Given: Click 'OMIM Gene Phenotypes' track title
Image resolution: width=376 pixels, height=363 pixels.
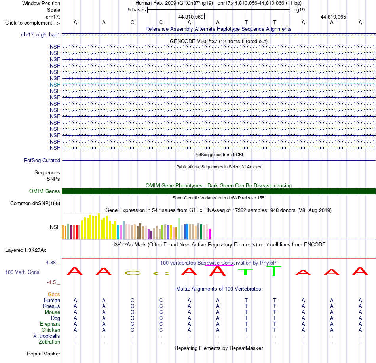Looking at the screenshot, I should click(218, 186).
